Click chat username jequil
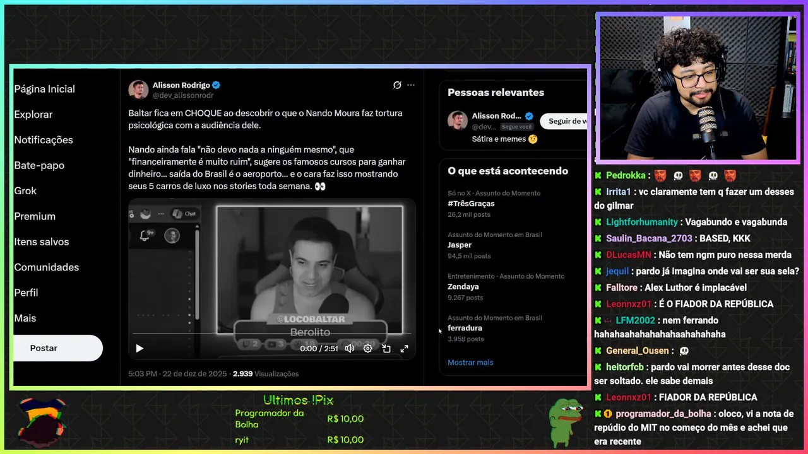Screen dimensions: 808x454 pos(617,271)
